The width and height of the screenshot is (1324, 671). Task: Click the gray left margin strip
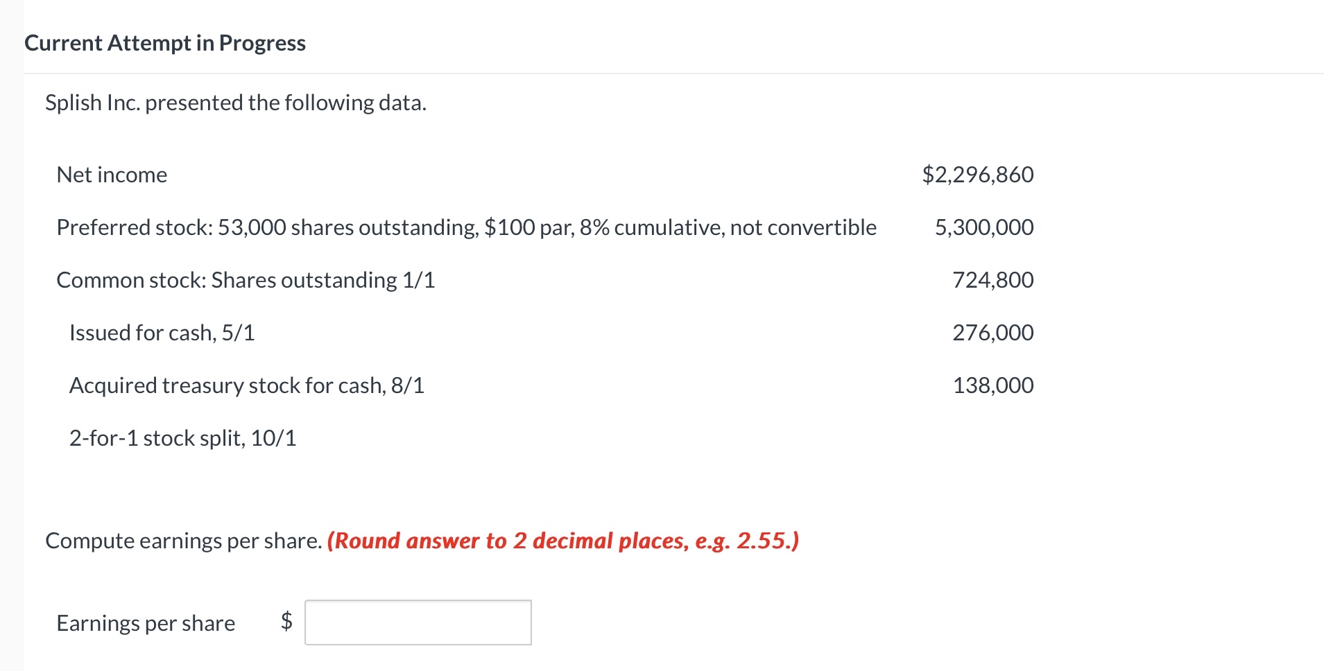point(12,335)
